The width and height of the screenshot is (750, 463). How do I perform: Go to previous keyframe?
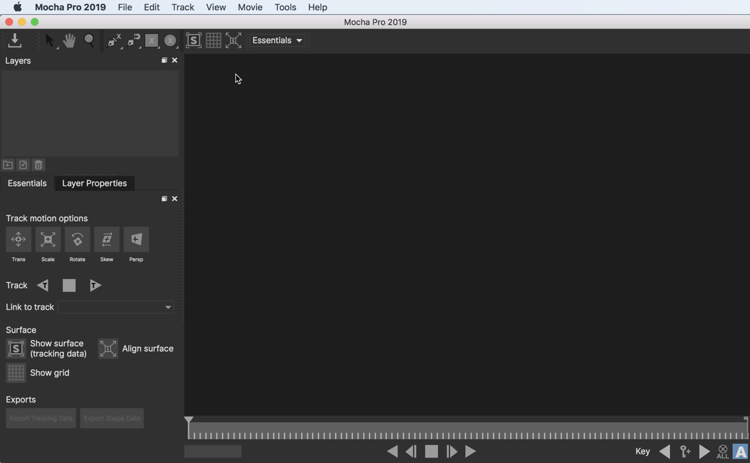(665, 452)
